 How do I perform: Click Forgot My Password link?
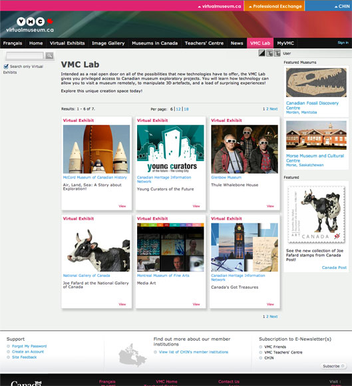(x=29, y=346)
